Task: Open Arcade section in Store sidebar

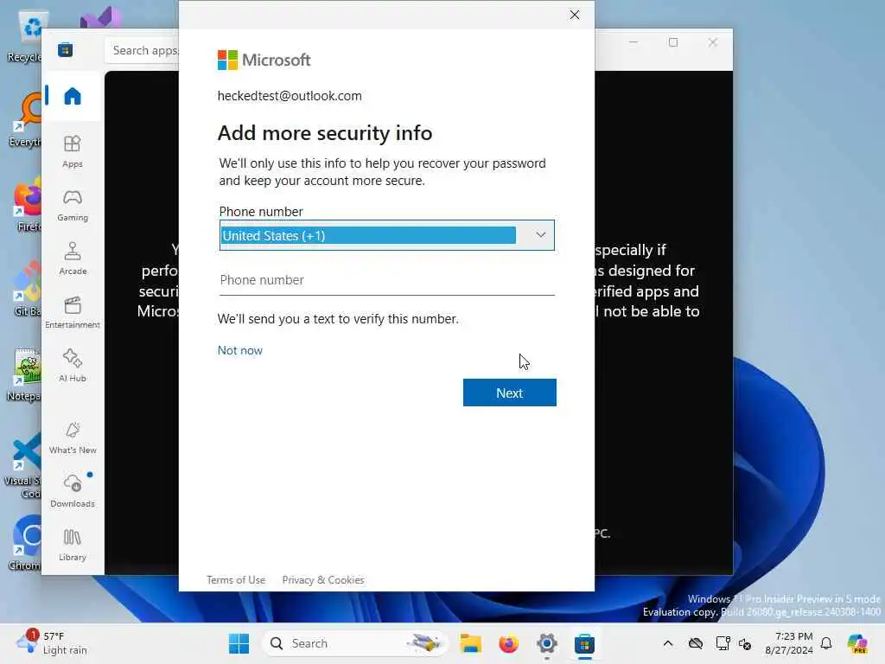Action: (73, 259)
